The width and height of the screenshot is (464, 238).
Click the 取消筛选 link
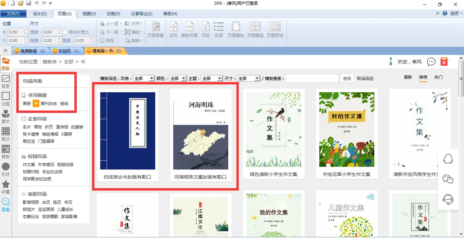pyautogui.click(x=365, y=79)
